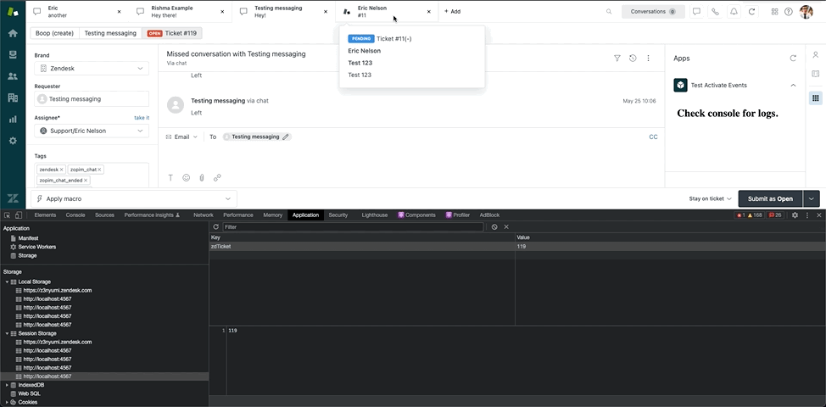The image size is (826, 407).
Task: Collapse the Test Activate Events app
Action: [x=793, y=86]
